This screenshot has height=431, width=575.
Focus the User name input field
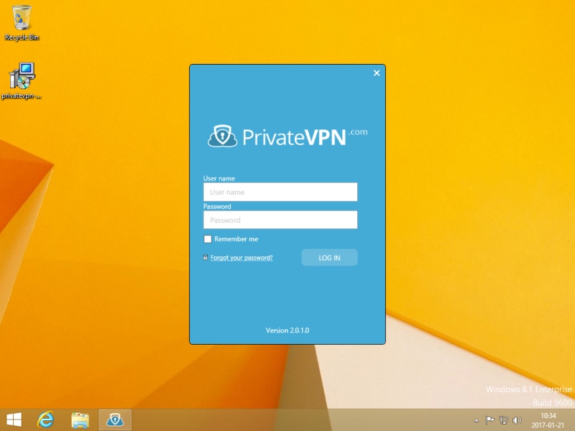280,192
